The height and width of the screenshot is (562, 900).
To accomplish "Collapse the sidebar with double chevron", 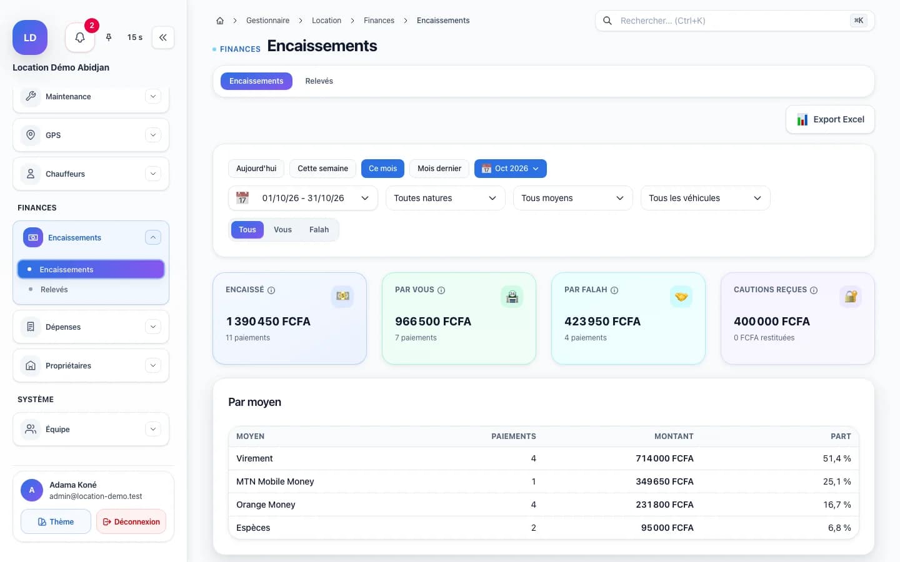I will point(163,37).
